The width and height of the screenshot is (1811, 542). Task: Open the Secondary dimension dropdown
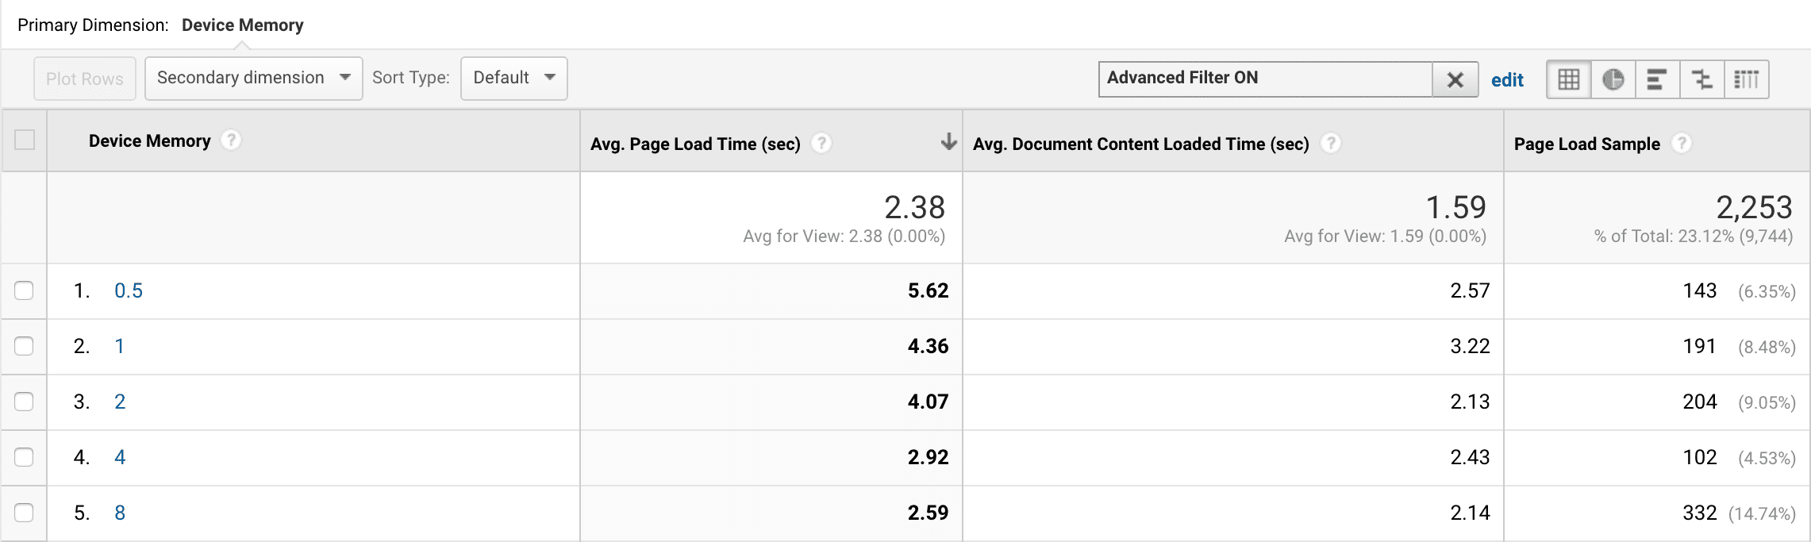[x=253, y=78]
